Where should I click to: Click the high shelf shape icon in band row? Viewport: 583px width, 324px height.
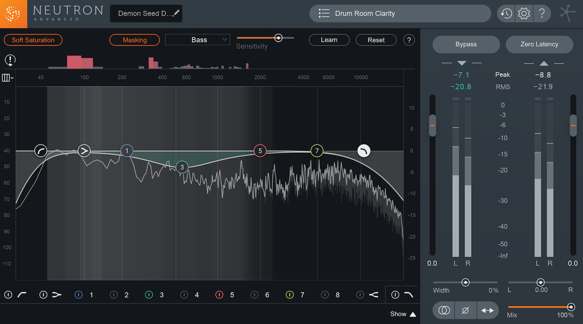(x=374, y=295)
